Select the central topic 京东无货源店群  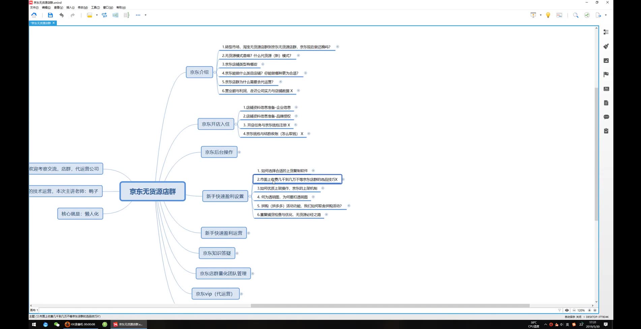[x=153, y=191]
